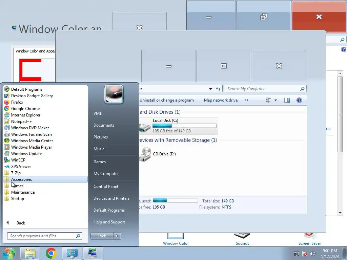347x260 pixels.
Task: Collapse Devices with Removable Storage group header
Action: tap(178, 140)
